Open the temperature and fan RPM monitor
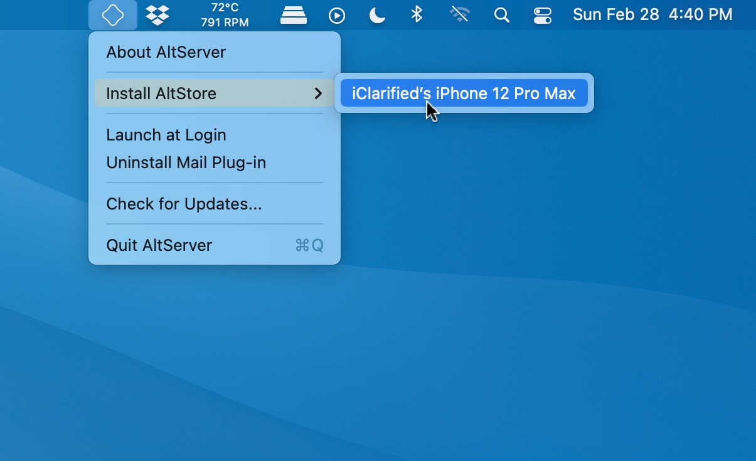This screenshot has width=756, height=461. pyautogui.click(x=225, y=15)
